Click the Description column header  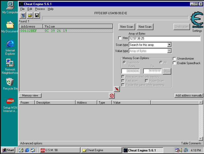(x=55, y=103)
